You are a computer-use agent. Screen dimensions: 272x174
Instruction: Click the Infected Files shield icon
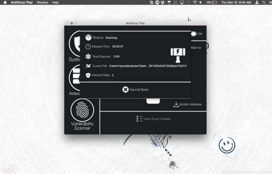coord(88,75)
